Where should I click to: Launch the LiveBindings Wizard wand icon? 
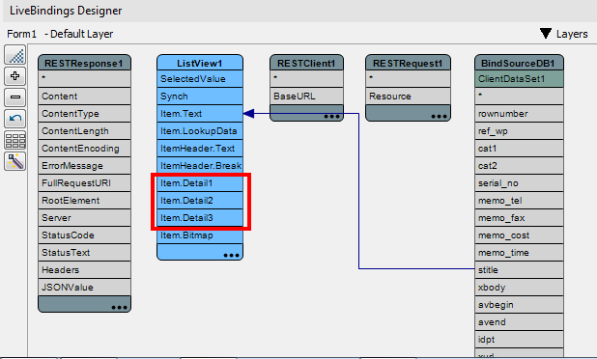(x=15, y=161)
